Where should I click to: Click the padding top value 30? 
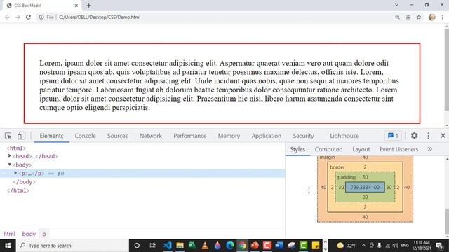pyautogui.click(x=365, y=177)
